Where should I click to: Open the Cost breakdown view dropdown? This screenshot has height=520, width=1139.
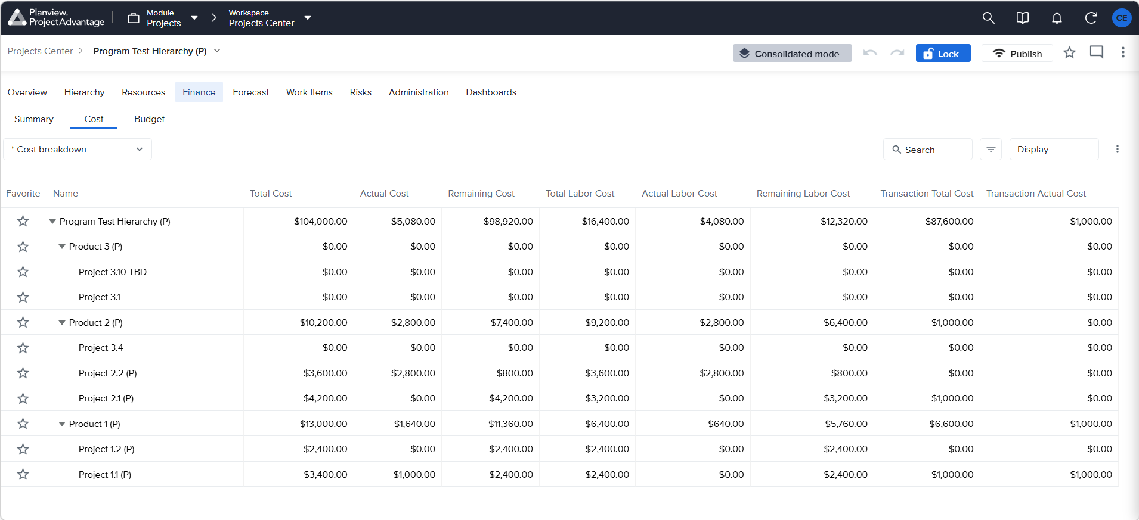[x=78, y=150]
